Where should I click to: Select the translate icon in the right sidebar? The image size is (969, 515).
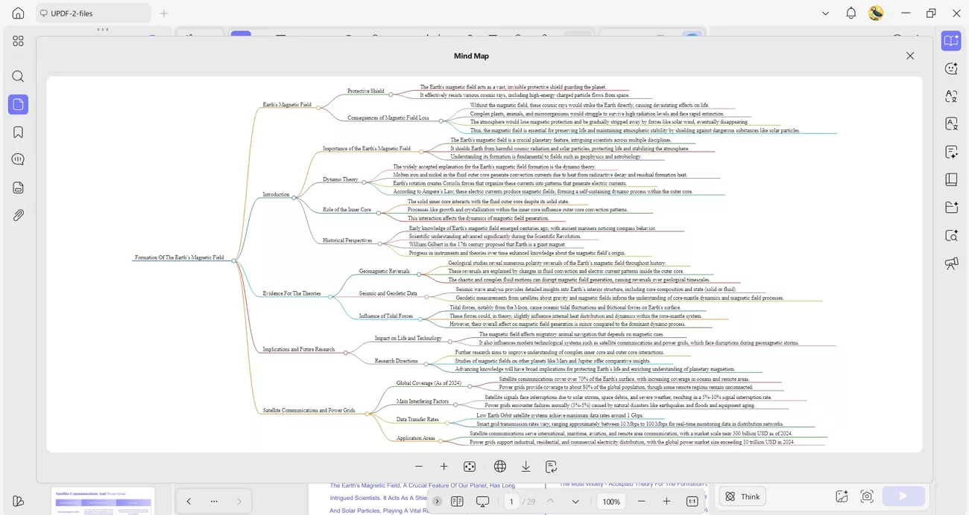coord(951,95)
